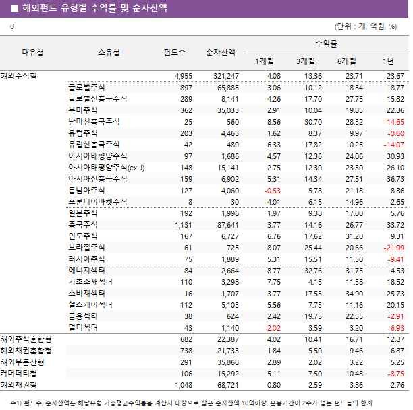The height and width of the screenshot is (410, 413).
Task: Select the 커머더티형 row label
Action: point(18,374)
